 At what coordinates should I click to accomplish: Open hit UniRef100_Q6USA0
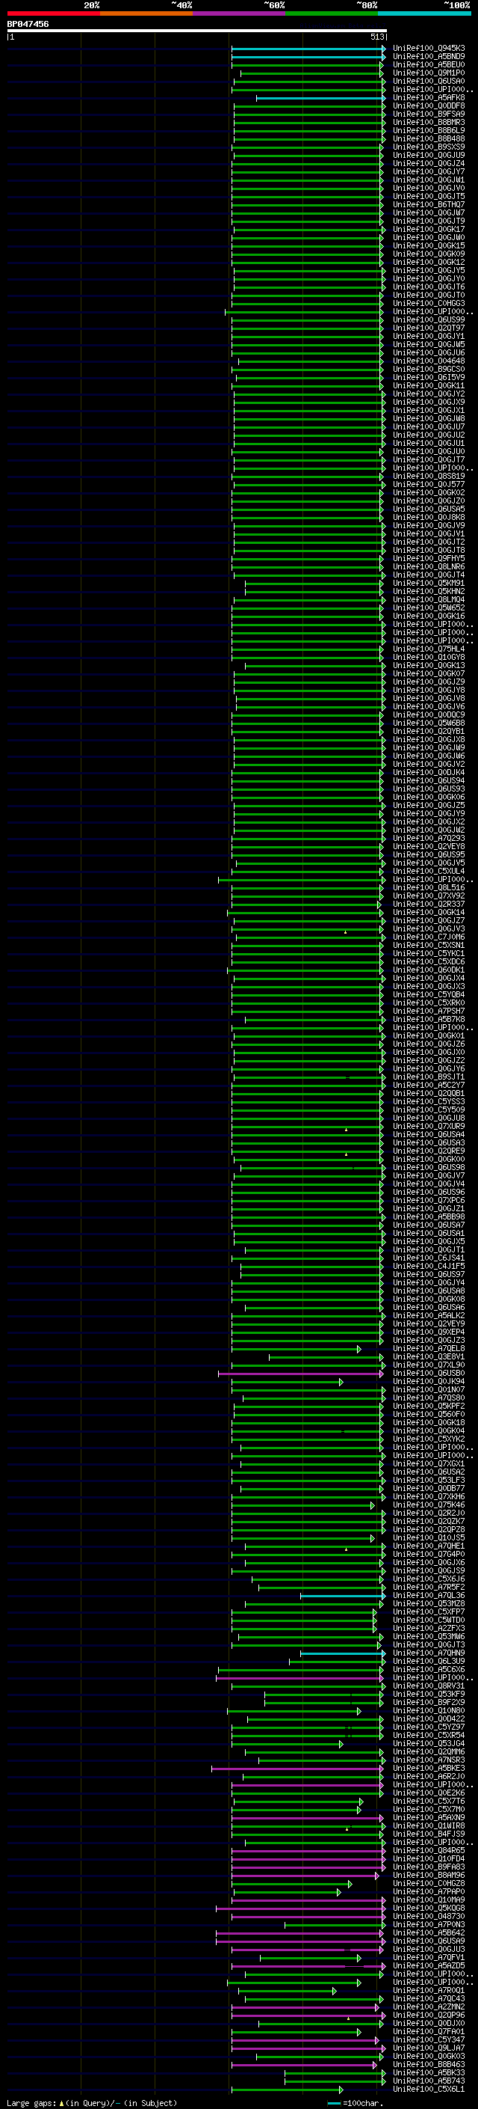pos(429,81)
